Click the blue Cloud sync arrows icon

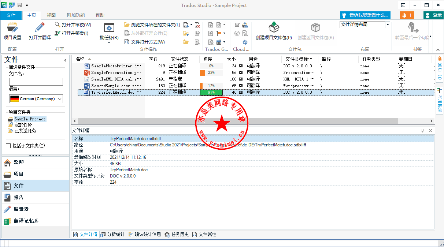tap(245, 42)
